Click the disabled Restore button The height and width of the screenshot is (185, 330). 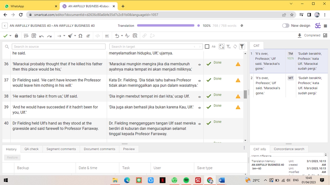12,158
